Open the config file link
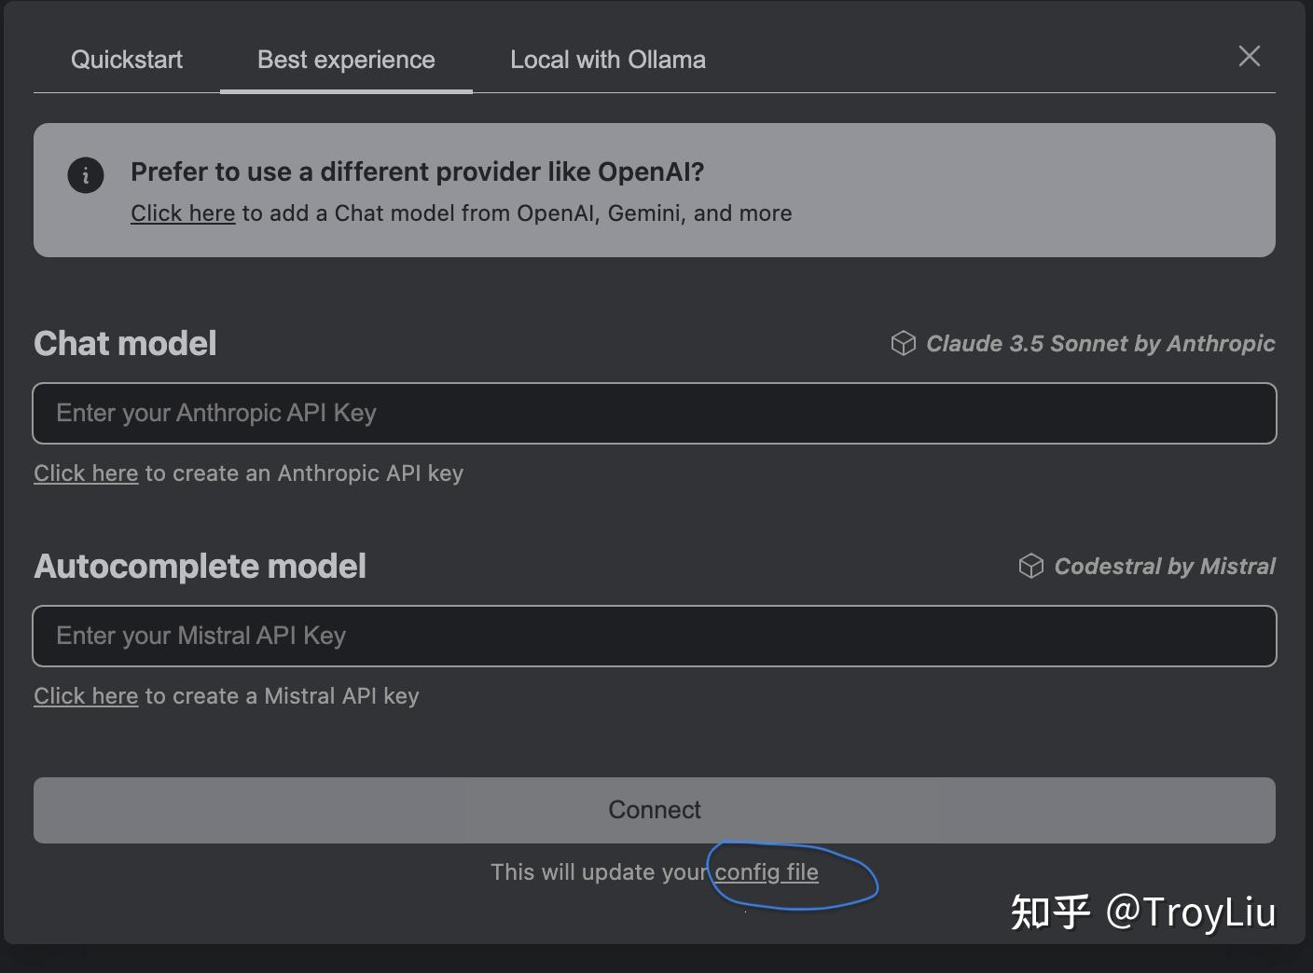Screen dimensions: 1313x973 click(767, 872)
